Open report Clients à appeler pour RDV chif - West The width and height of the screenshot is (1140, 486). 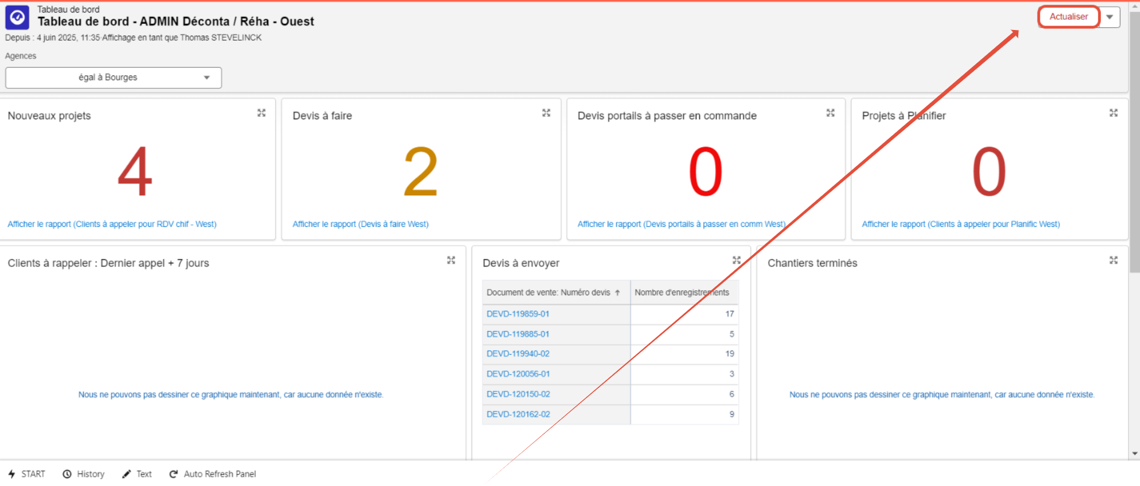point(112,225)
